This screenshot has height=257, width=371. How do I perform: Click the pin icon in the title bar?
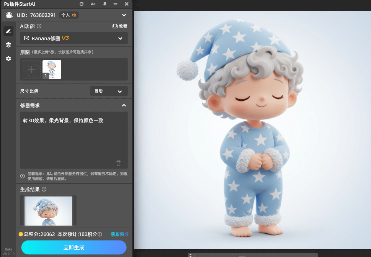[104, 4]
